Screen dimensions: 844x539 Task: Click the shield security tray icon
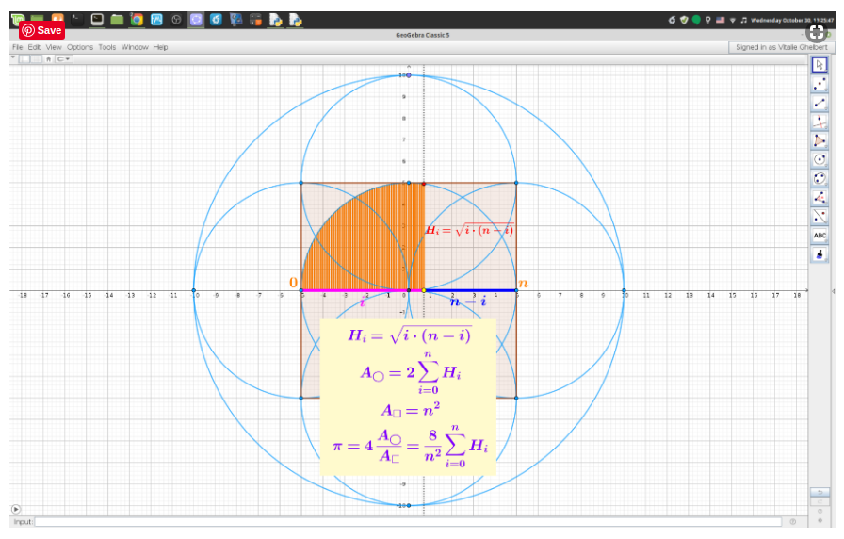684,21
